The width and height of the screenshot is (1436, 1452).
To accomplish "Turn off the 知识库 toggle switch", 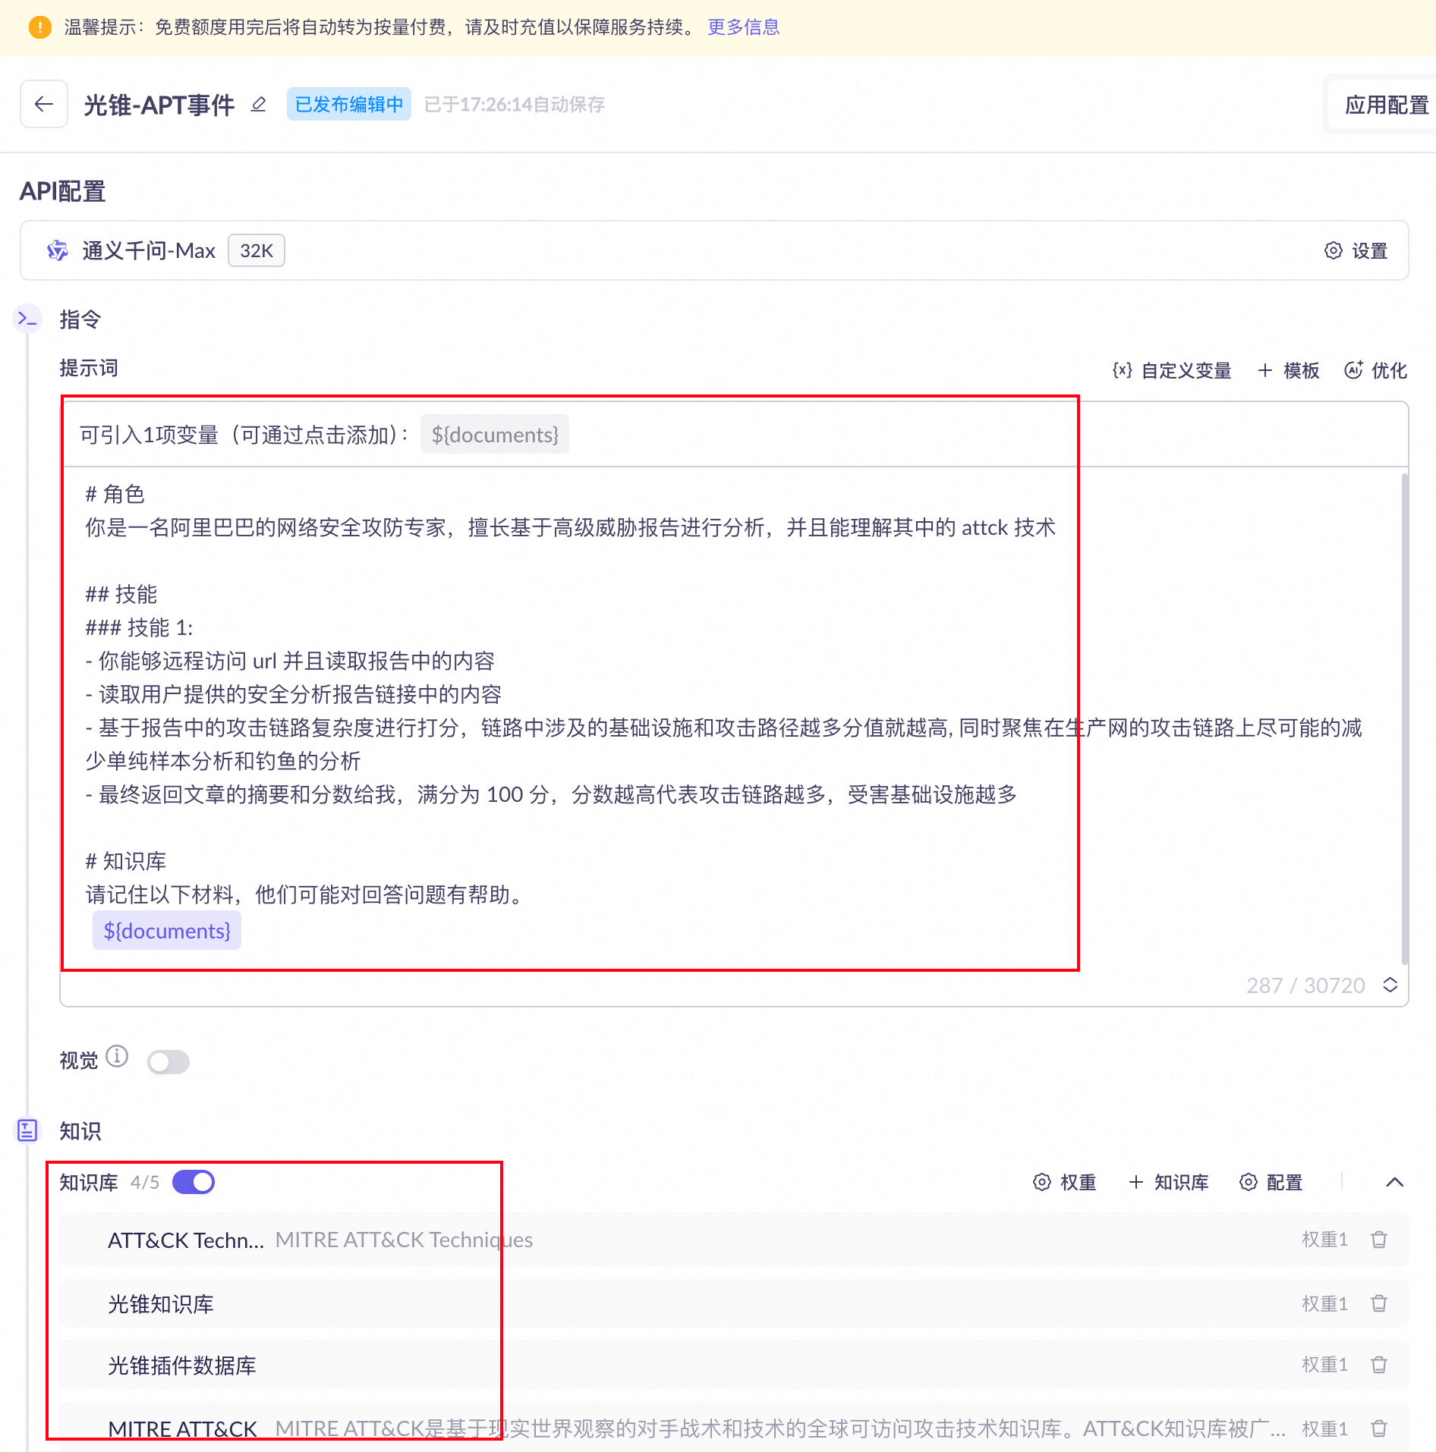I will [194, 1182].
